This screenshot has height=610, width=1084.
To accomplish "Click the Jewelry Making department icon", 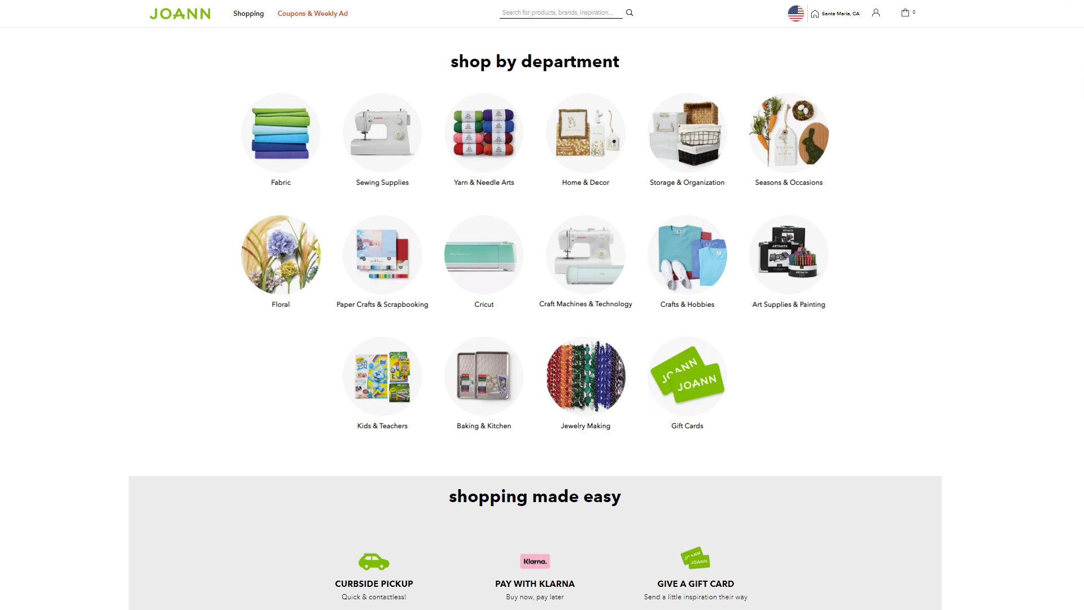I will click(x=584, y=376).
